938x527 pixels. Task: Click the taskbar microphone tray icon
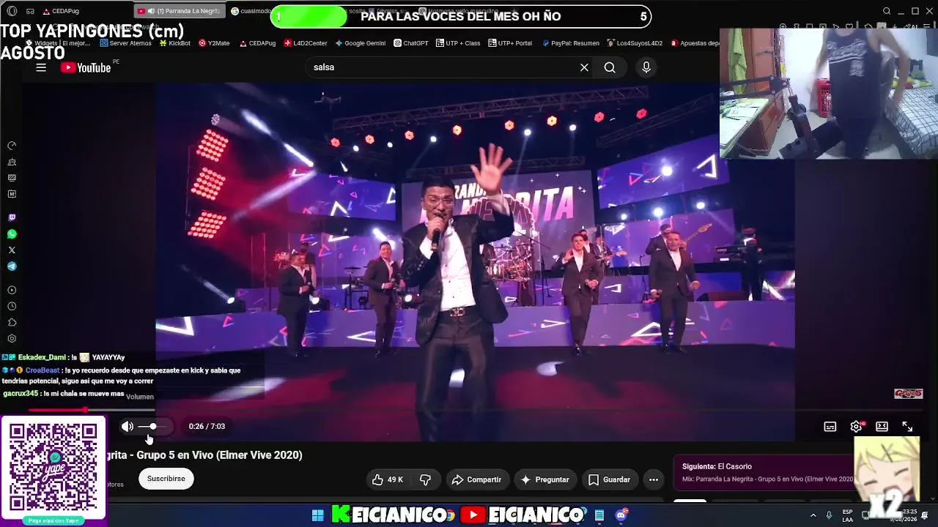tap(829, 515)
